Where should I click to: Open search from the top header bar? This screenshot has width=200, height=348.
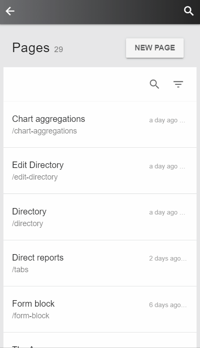pos(189,11)
